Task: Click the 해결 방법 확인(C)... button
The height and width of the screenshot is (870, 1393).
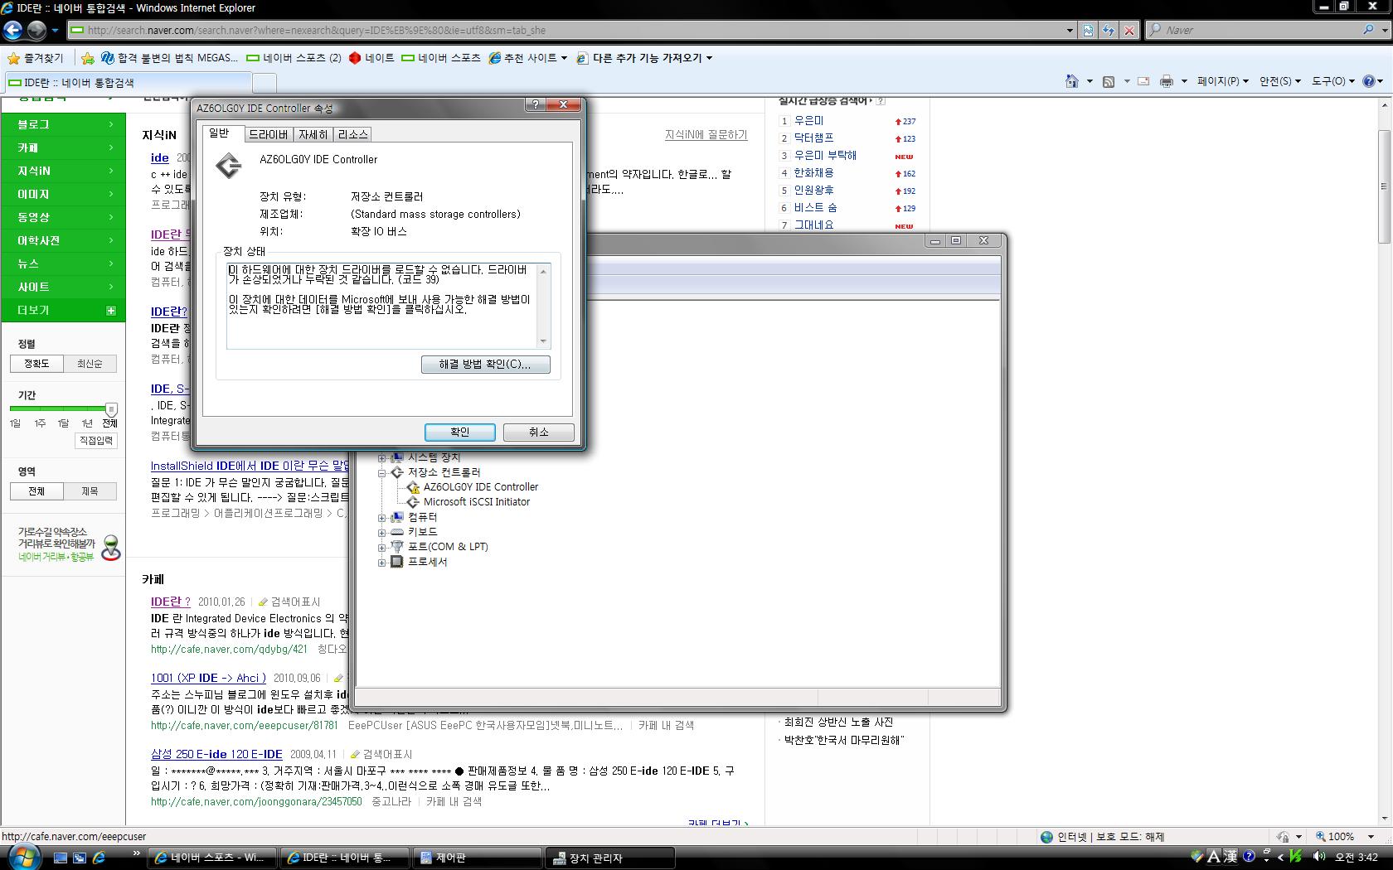Action: click(x=485, y=365)
